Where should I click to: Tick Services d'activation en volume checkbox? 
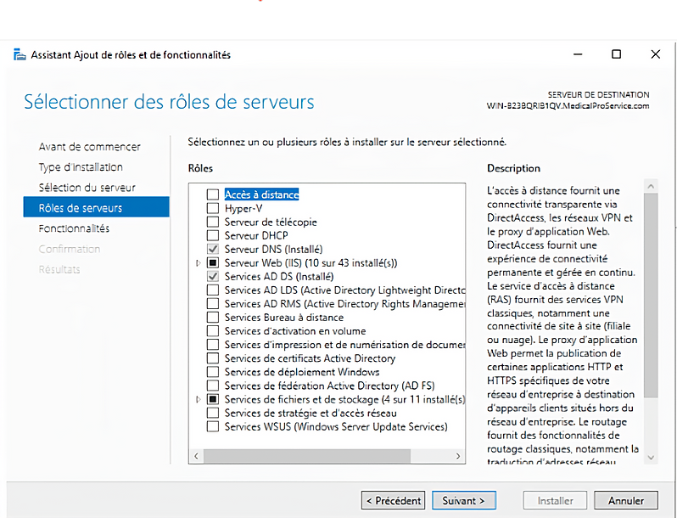(x=212, y=331)
